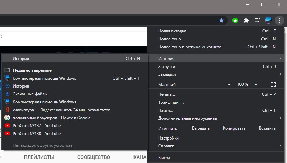Expand Дополнительные инструменты submenu
Viewport: 287px width, 163px height.
216,118
